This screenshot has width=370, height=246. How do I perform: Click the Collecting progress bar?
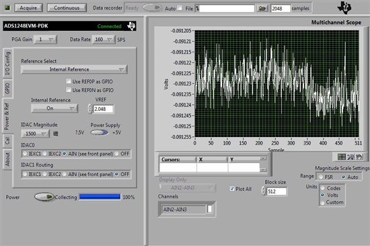(x=100, y=197)
